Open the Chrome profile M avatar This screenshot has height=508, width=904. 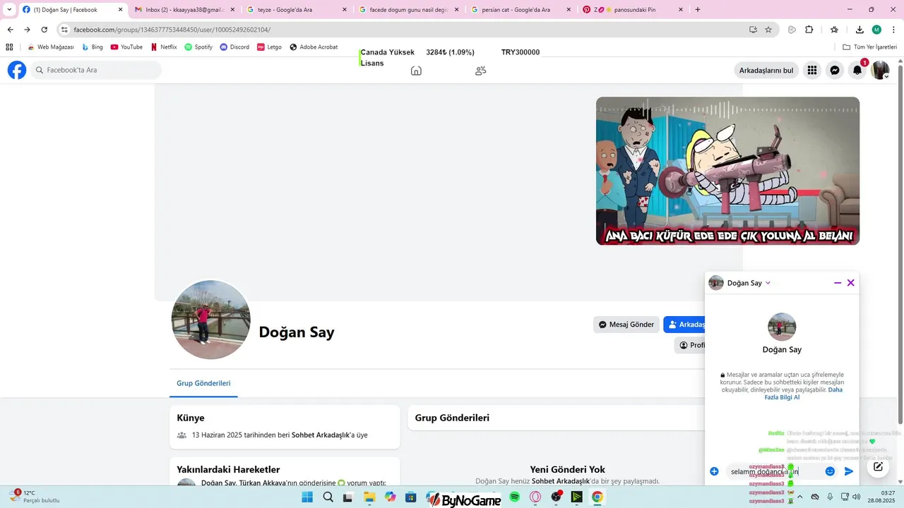pyautogui.click(x=876, y=30)
